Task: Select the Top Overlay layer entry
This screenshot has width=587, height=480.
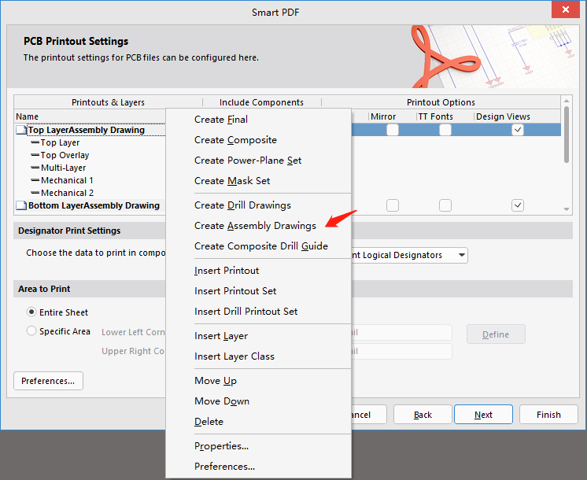Action: (x=65, y=155)
